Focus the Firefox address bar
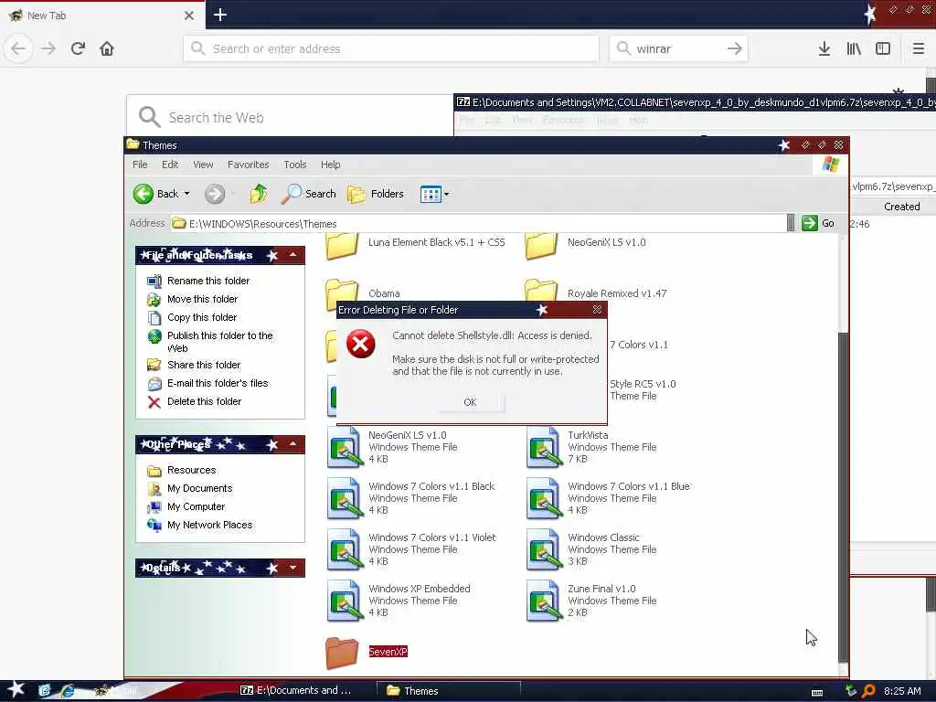Image resolution: width=936 pixels, height=702 pixels. click(391, 48)
